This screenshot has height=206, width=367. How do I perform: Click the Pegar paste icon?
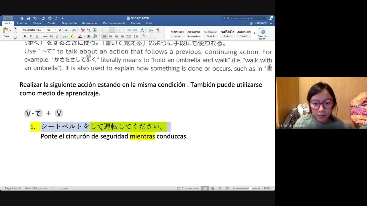point(5,30)
